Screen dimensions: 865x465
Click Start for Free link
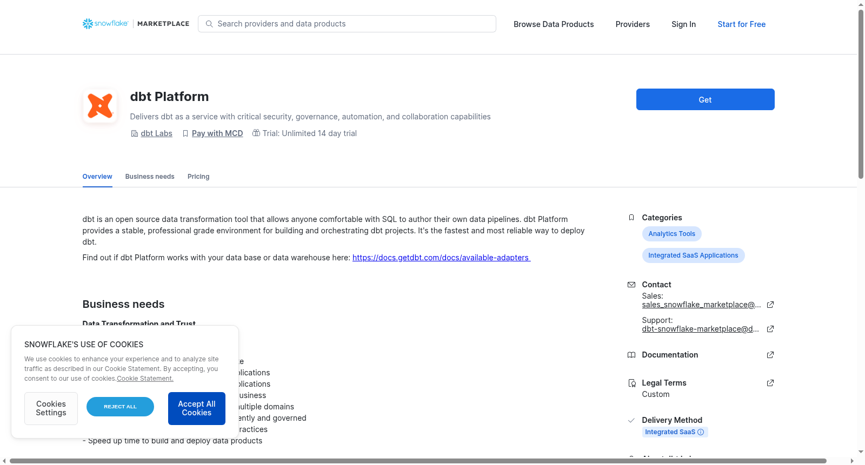pyautogui.click(x=741, y=24)
